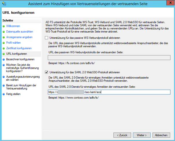The height and width of the screenshot is (141, 175).
Task: Click the passive WS-Verbundprotokoll URL field
Action: [109, 57]
